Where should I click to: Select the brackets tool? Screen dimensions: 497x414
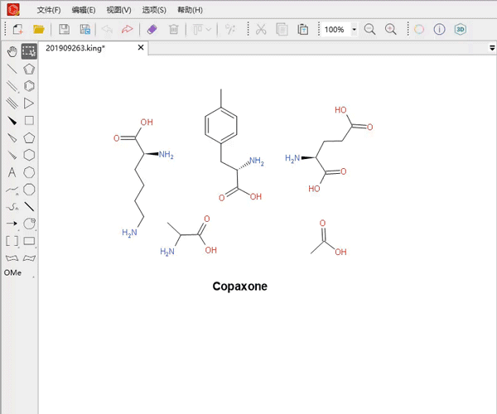click(12, 241)
